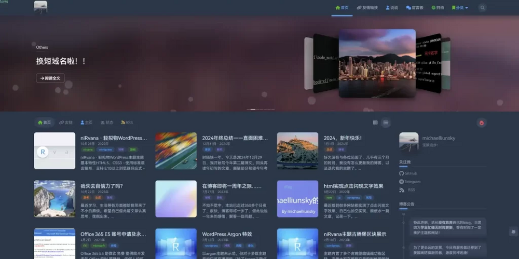The height and width of the screenshot is (259, 519).
Task: Click the 阅读全文 button in the banner
Action: pyautogui.click(x=50, y=78)
